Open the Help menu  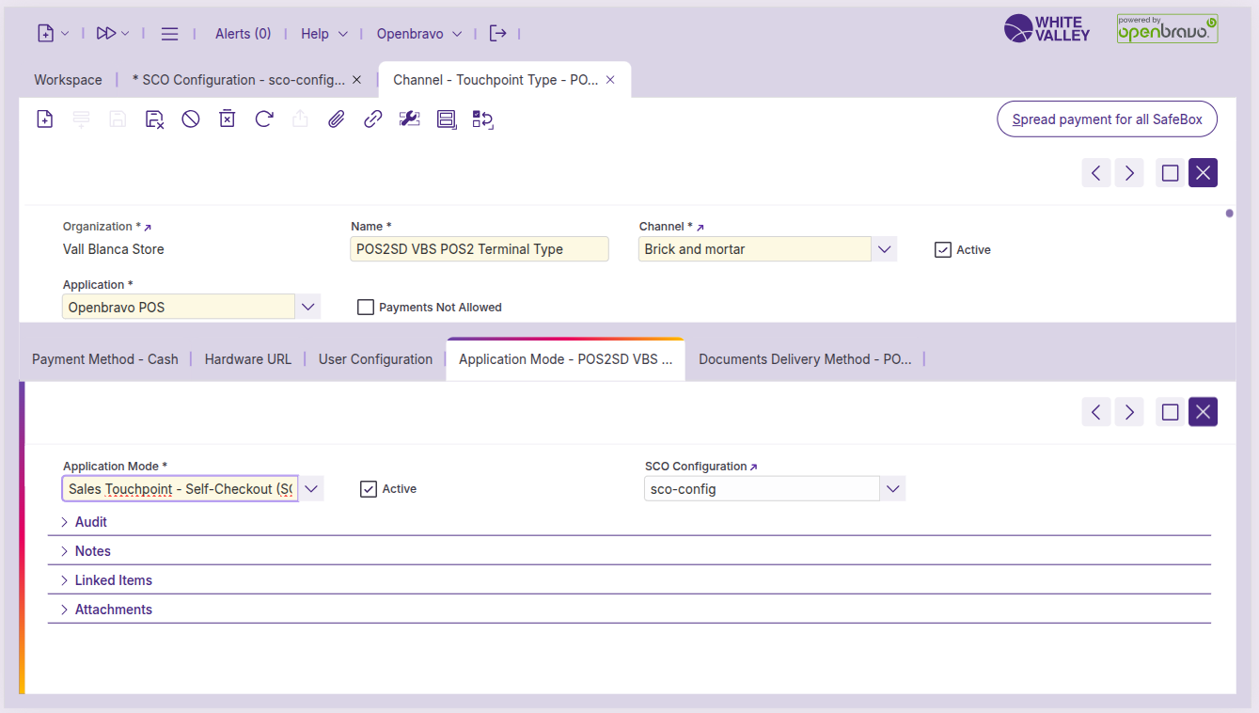point(323,34)
